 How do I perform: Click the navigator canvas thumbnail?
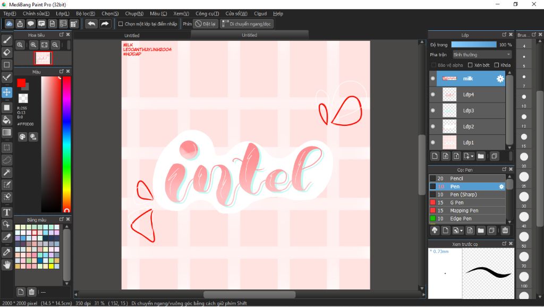coord(43,58)
